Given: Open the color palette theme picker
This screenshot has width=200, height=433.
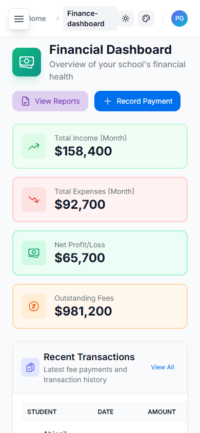Looking at the screenshot, I should click(146, 18).
